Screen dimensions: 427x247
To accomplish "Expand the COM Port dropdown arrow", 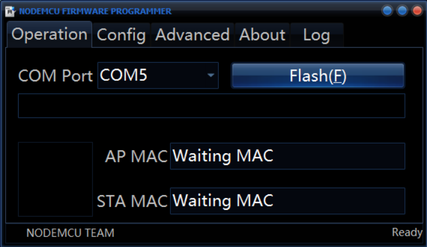I will pos(211,75).
